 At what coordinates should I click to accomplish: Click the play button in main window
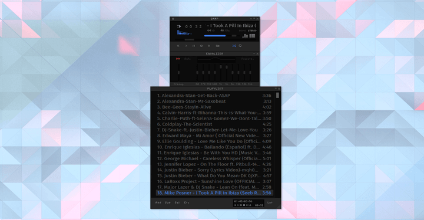point(186,46)
